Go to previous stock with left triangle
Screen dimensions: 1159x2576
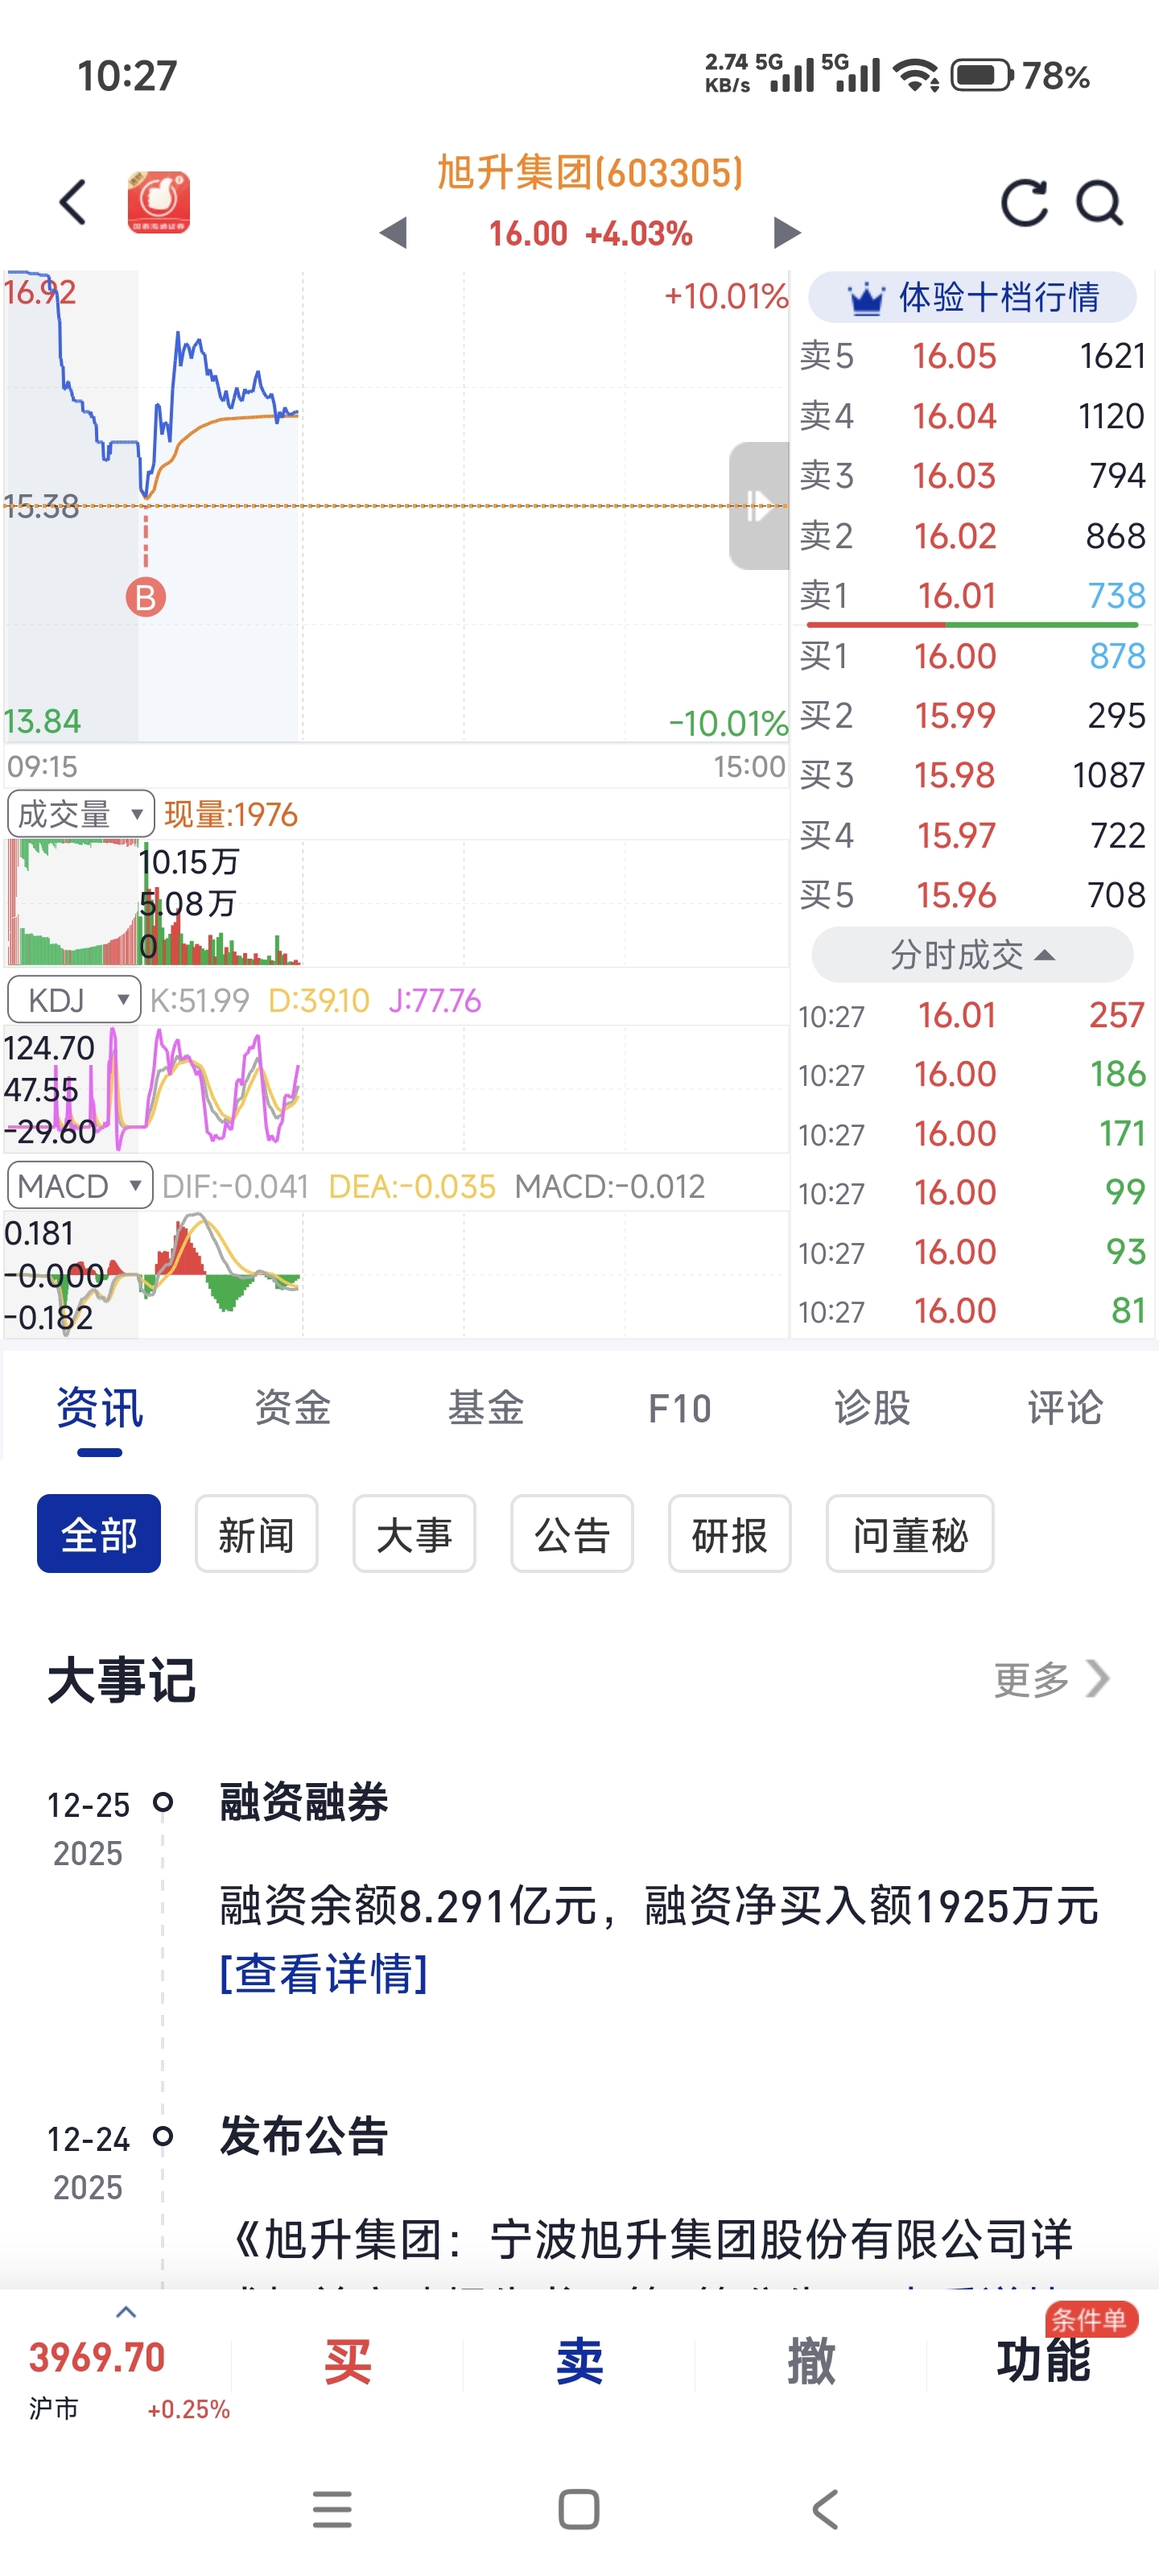(x=394, y=233)
